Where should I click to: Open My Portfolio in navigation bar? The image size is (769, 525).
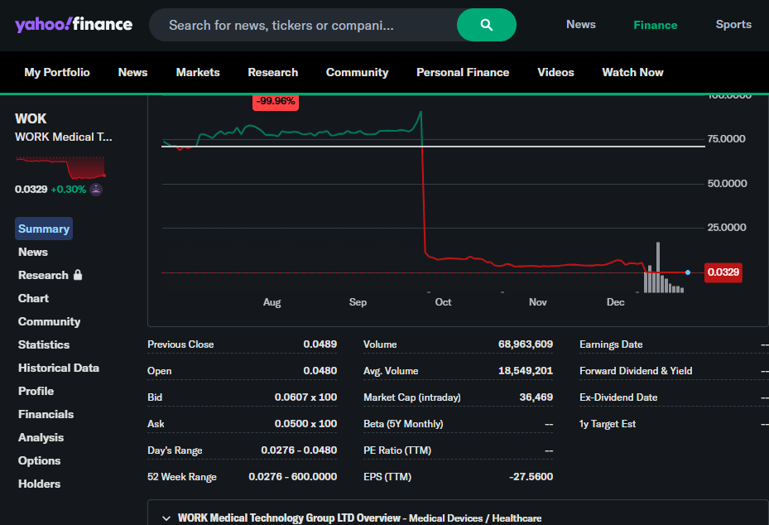point(57,72)
